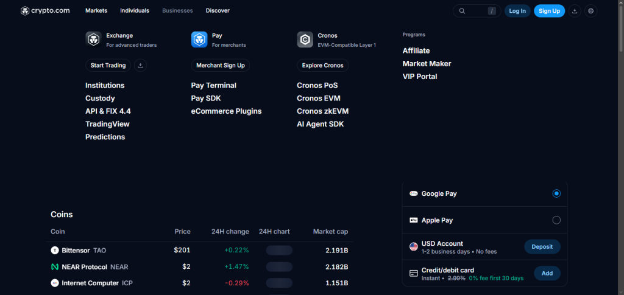The width and height of the screenshot is (624, 295).
Task: Open the Bittensor TAO coin row
Action: point(199,251)
